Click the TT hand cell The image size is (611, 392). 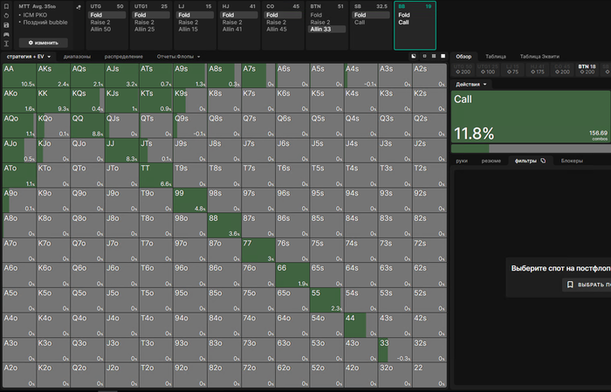click(x=156, y=175)
